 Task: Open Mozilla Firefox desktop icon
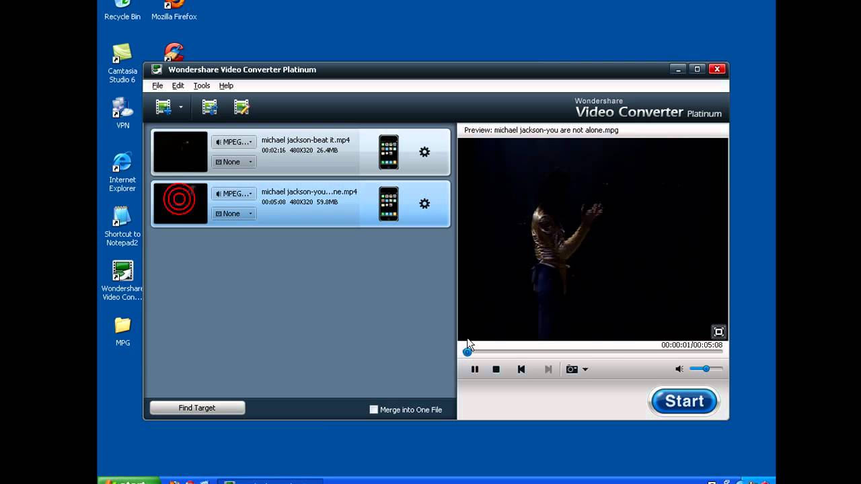174,11
